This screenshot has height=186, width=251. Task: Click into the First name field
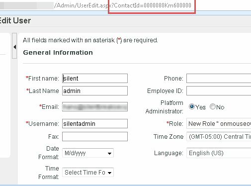[x=95, y=79]
